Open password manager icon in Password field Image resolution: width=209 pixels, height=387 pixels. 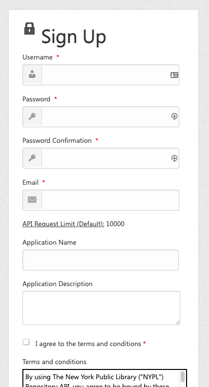point(174,116)
